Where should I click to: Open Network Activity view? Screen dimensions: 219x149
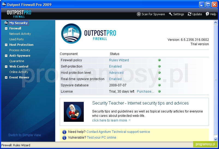pos(20,34)
